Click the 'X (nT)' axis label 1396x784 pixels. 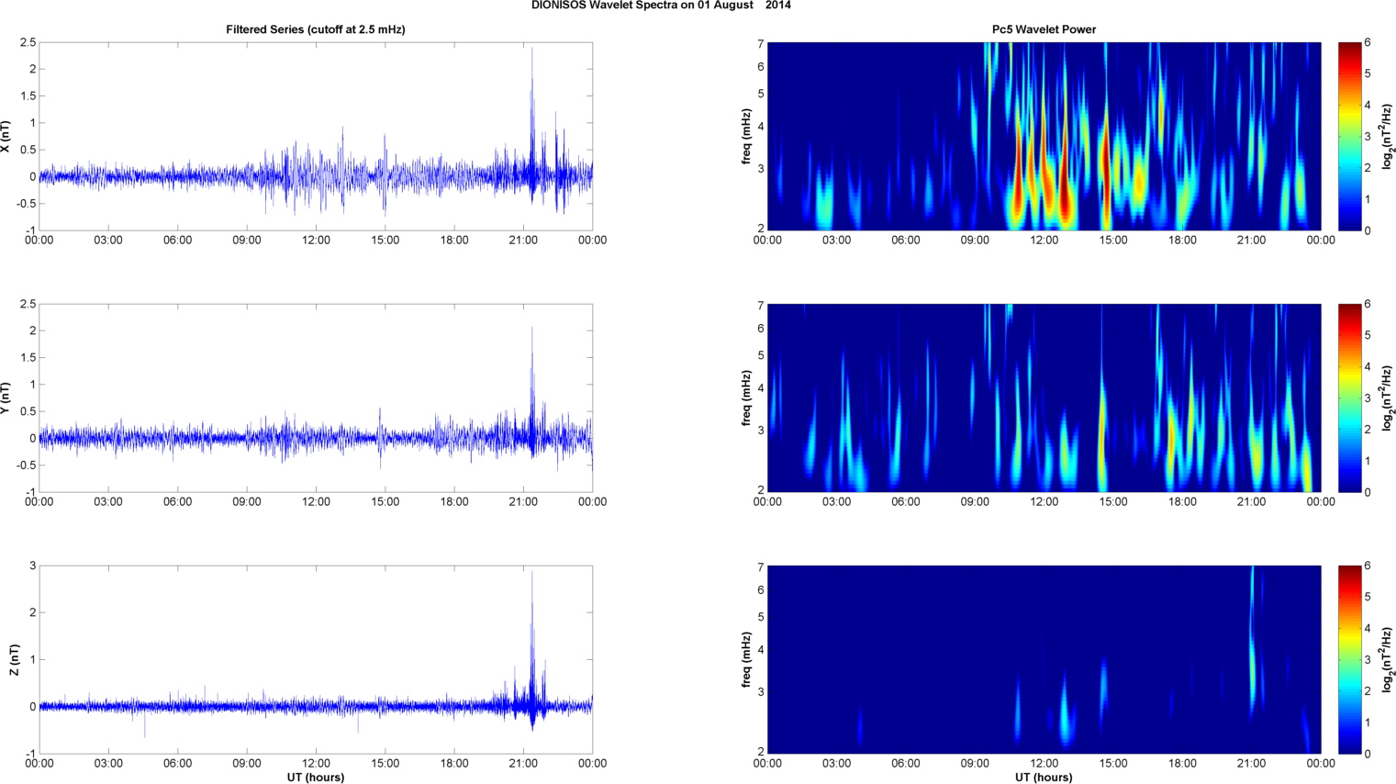tap(6, 137)
